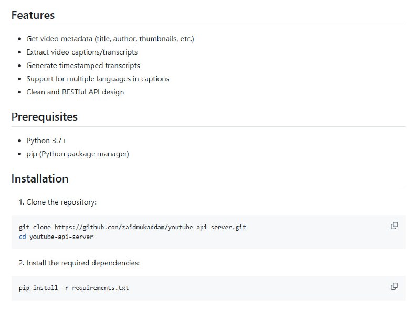Click the Features section heading
This screenshot has width=420, height=311.
tap(33, 15)
